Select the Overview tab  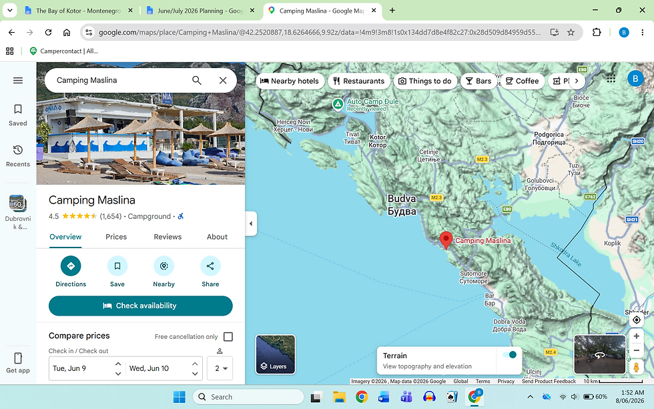click(65, 237)
